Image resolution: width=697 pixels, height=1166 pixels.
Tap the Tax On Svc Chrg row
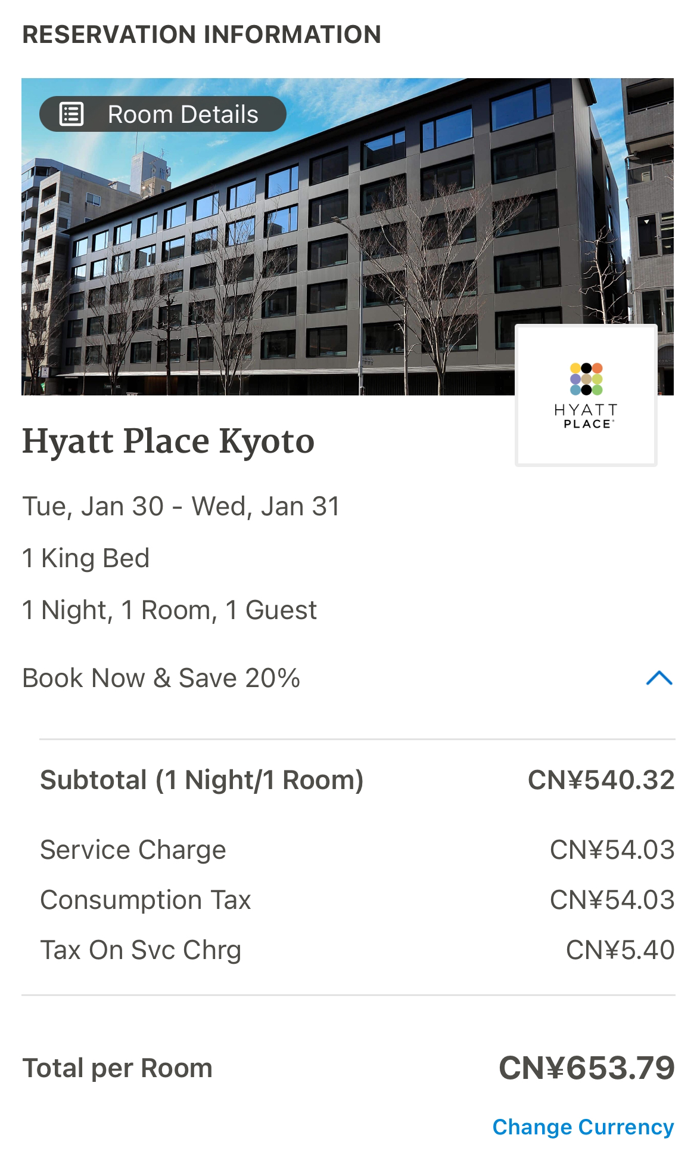click(357, 950)
